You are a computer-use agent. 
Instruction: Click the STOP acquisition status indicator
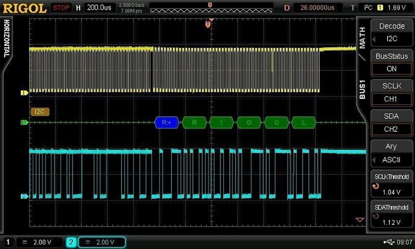click(x=61, y=7)
